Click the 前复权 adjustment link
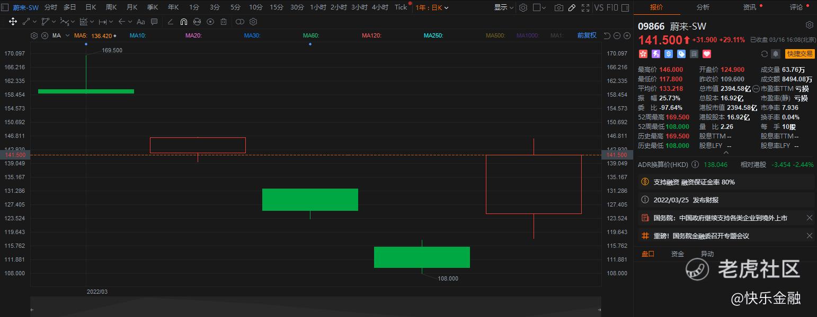The height and width of the screenshot is (317, 817). click(x=587, y=35)
